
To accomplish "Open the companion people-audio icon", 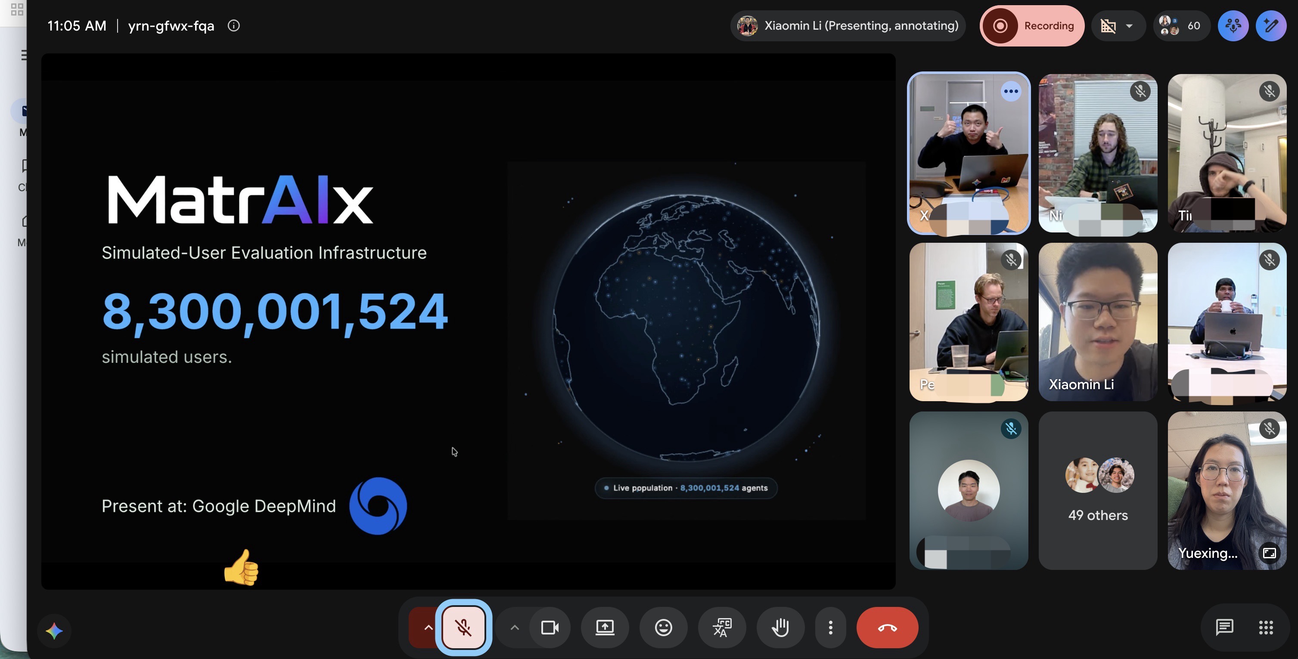I will (1233, 26).
